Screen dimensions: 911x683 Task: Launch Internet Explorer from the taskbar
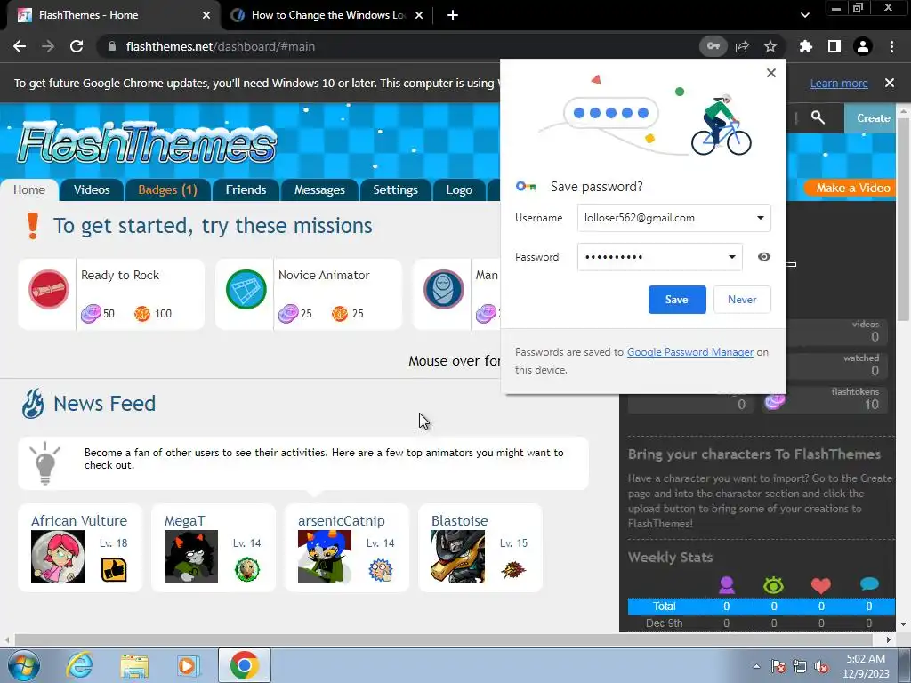(79, 665)
